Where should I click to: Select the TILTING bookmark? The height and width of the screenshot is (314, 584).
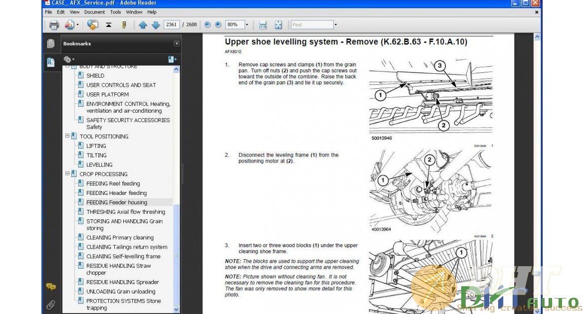click(x=96, y=155)
